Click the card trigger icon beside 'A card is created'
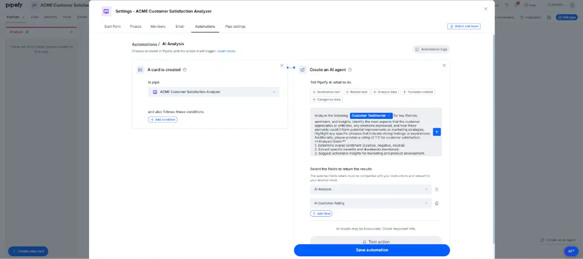Screen dimensions: 583x259 [x=140, y=70]
